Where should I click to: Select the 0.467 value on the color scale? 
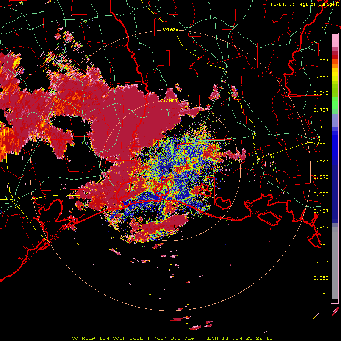pos(321,211)
